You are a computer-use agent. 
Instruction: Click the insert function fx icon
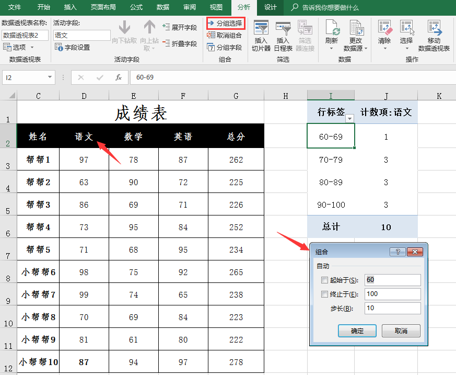click(x=118, y=77)
